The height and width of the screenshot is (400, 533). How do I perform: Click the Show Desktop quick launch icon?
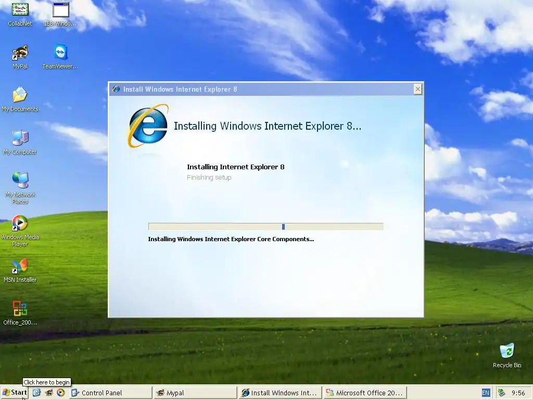(x=37, y=393)
